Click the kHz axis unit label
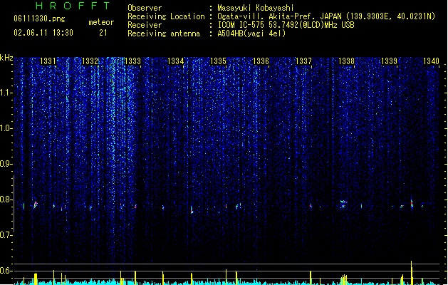448x285 pixels. click(6, 58)
